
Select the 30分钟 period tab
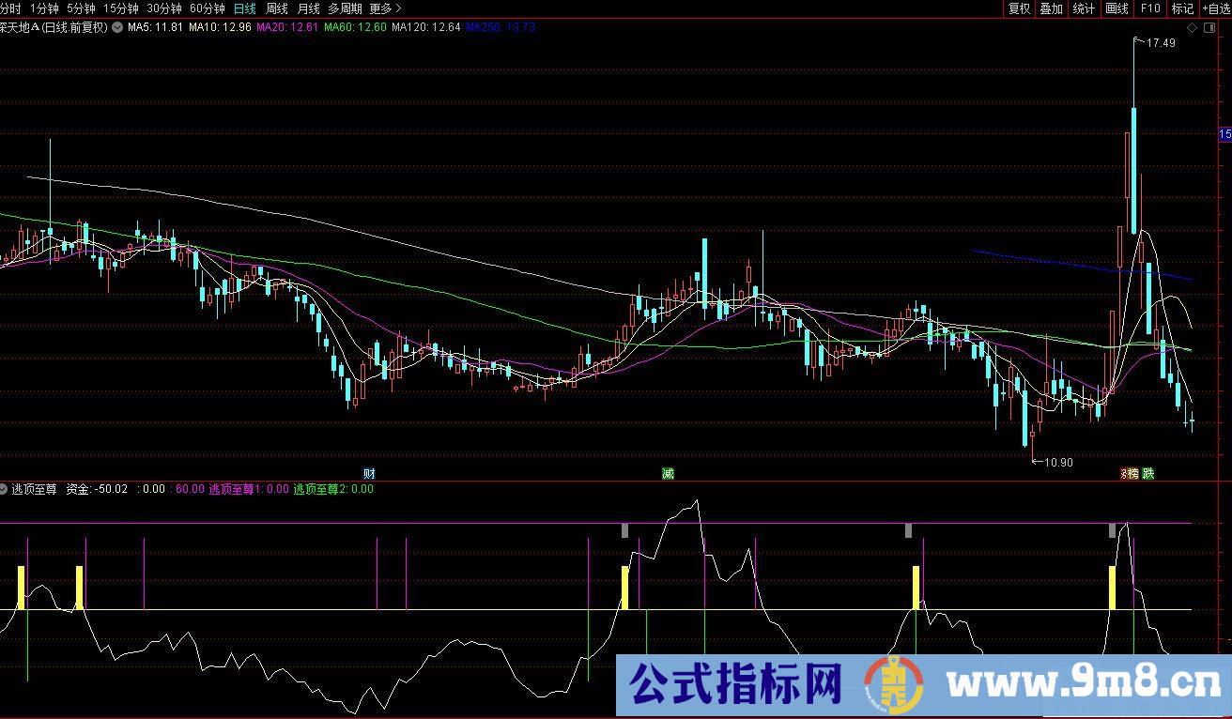(164, 8)
